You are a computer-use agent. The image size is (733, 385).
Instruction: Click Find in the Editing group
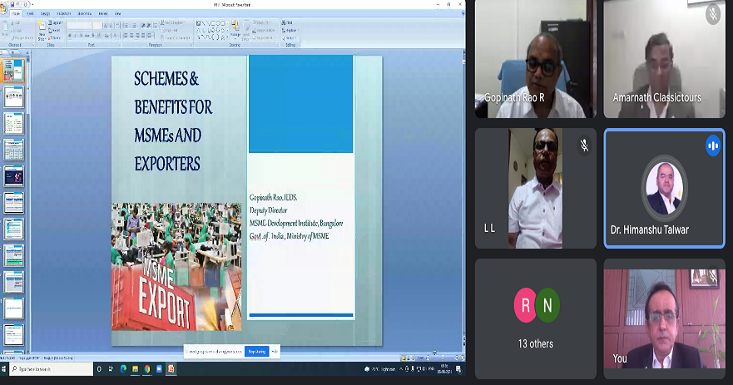point(290,22)
